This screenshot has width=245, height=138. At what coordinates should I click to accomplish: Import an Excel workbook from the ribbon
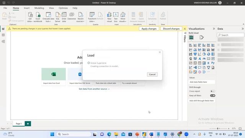(x=38, y=17)
